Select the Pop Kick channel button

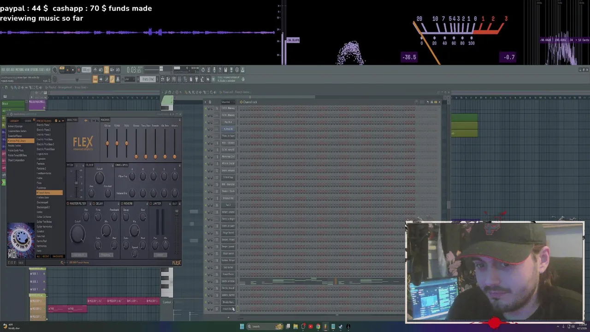228,122
